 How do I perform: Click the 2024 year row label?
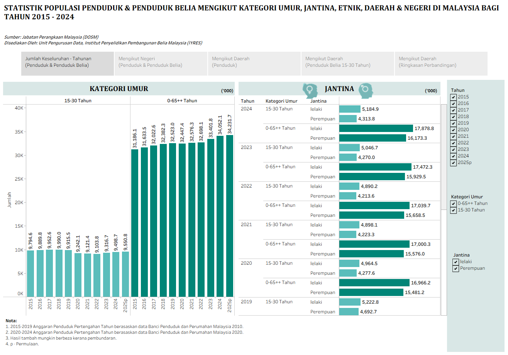coord(246,109)
